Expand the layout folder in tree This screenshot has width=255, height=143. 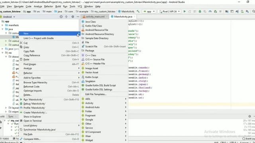[6, 108]
